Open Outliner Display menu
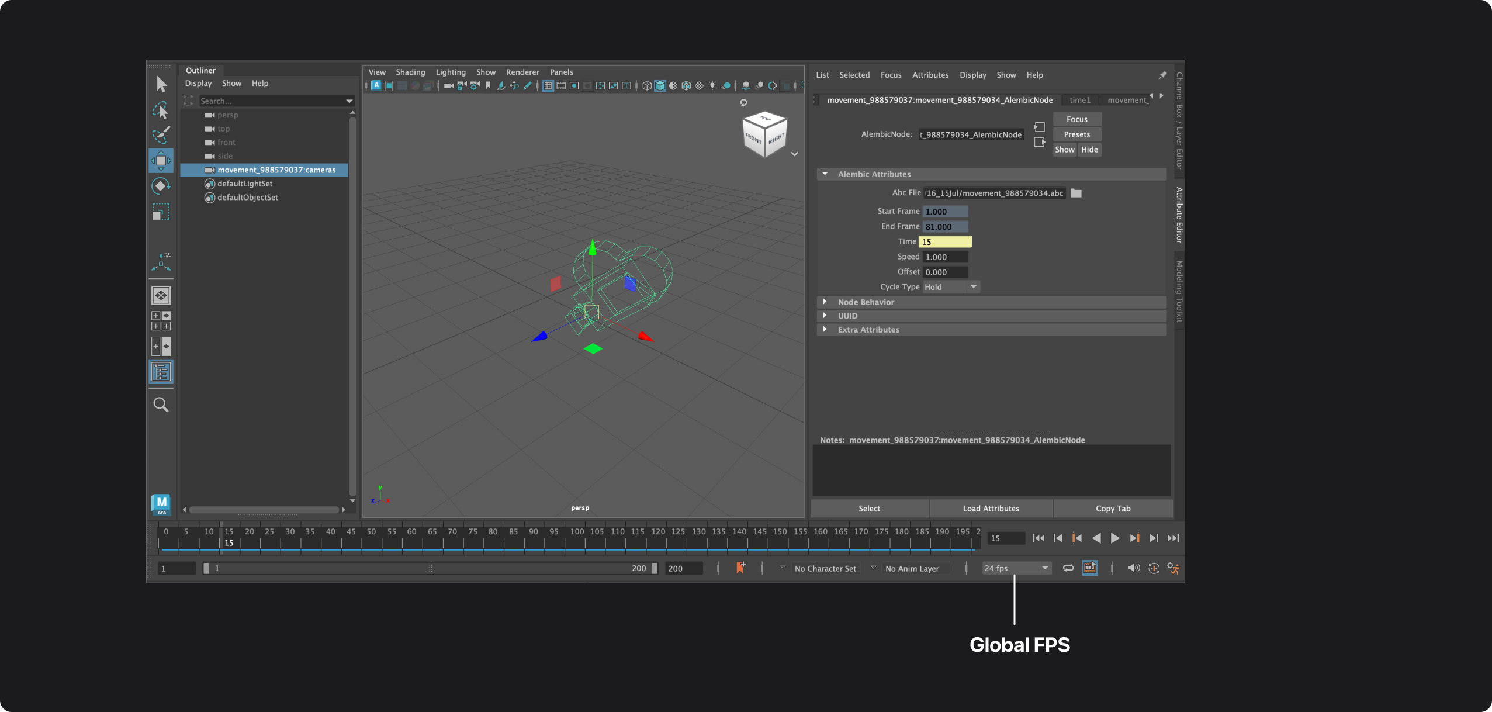1492x712 pixels. [198, 84]
